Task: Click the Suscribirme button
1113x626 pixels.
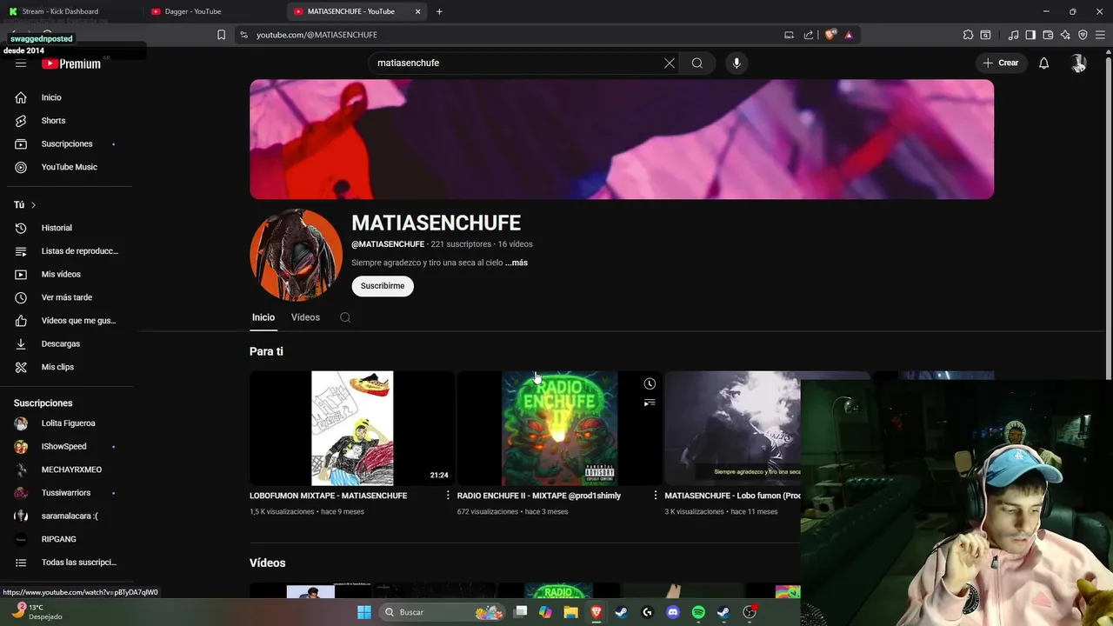Action: click(x=383, y=286)
